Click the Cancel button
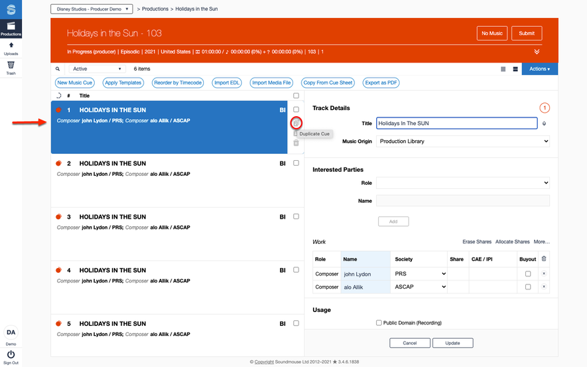The width and height of the screenshot is (587, 367). point(410,343)
